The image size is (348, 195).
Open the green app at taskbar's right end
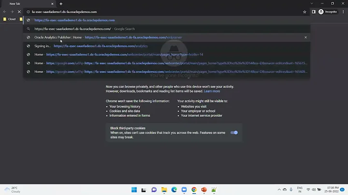click(x=214, y=190)
